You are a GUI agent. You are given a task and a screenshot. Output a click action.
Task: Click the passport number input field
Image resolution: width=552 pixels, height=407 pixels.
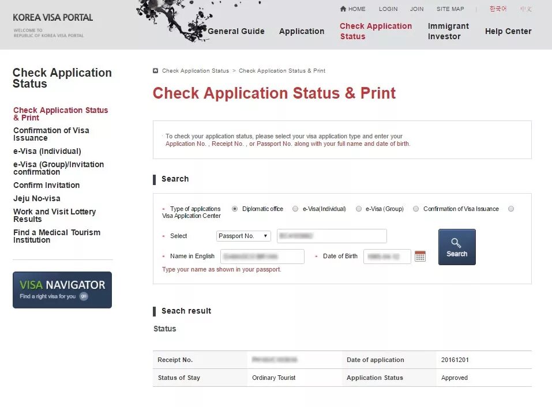(331, 236)
